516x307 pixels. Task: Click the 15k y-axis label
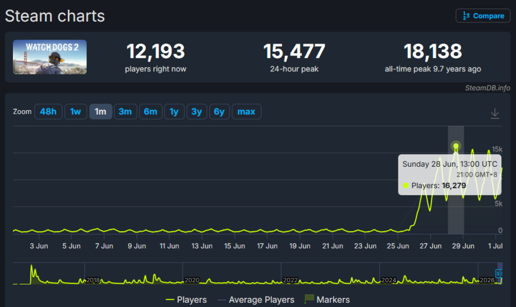(x=497, y=149)
